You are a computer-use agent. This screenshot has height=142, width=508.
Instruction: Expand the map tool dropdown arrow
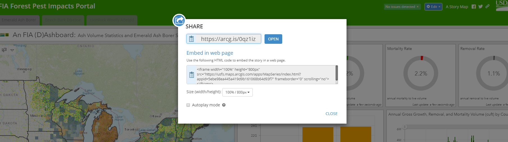point(12,50)
